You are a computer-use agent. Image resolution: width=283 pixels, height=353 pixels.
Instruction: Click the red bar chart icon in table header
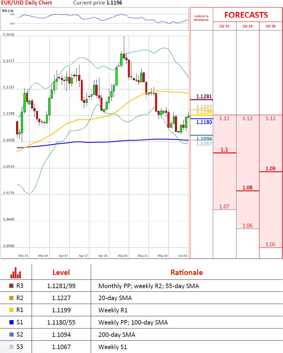coord(16,272)
